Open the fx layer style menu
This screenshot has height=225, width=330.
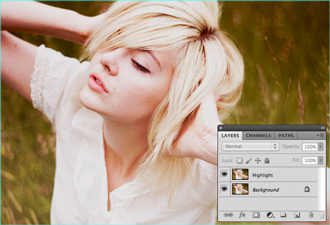click(x=242, y=215)
